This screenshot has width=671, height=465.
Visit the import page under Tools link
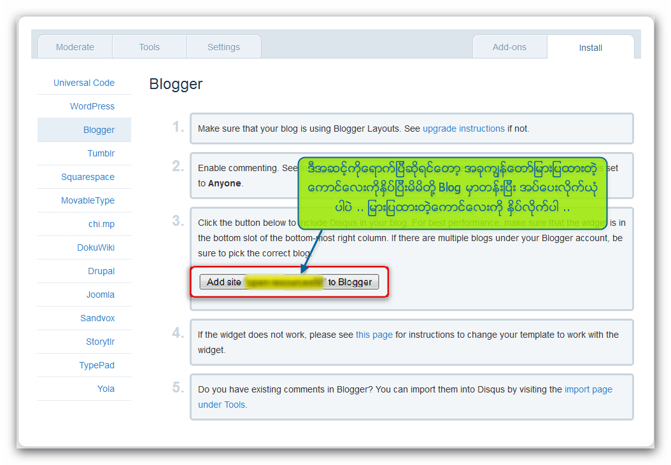405,397
